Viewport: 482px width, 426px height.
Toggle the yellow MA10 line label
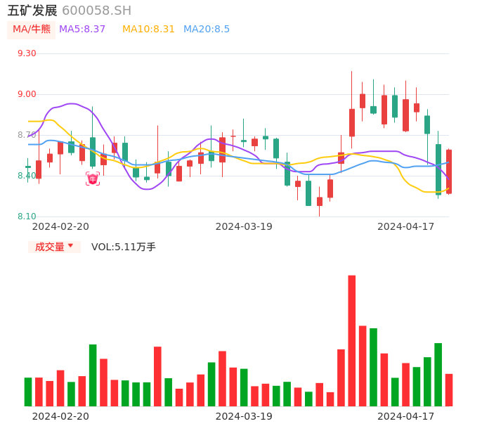148,30
